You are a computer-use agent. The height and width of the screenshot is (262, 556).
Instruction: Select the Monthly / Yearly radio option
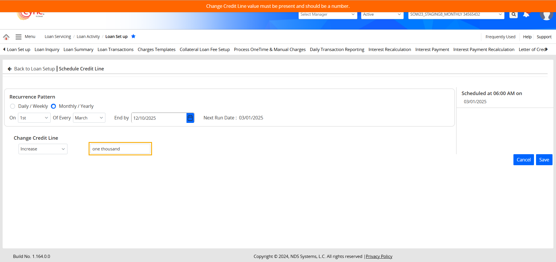coord(54,106)
